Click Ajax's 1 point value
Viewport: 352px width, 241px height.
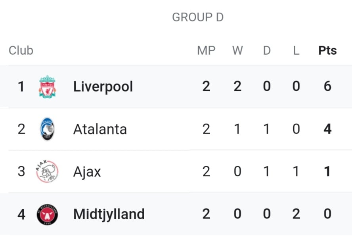pyautogui.click(x=327, y=171)
